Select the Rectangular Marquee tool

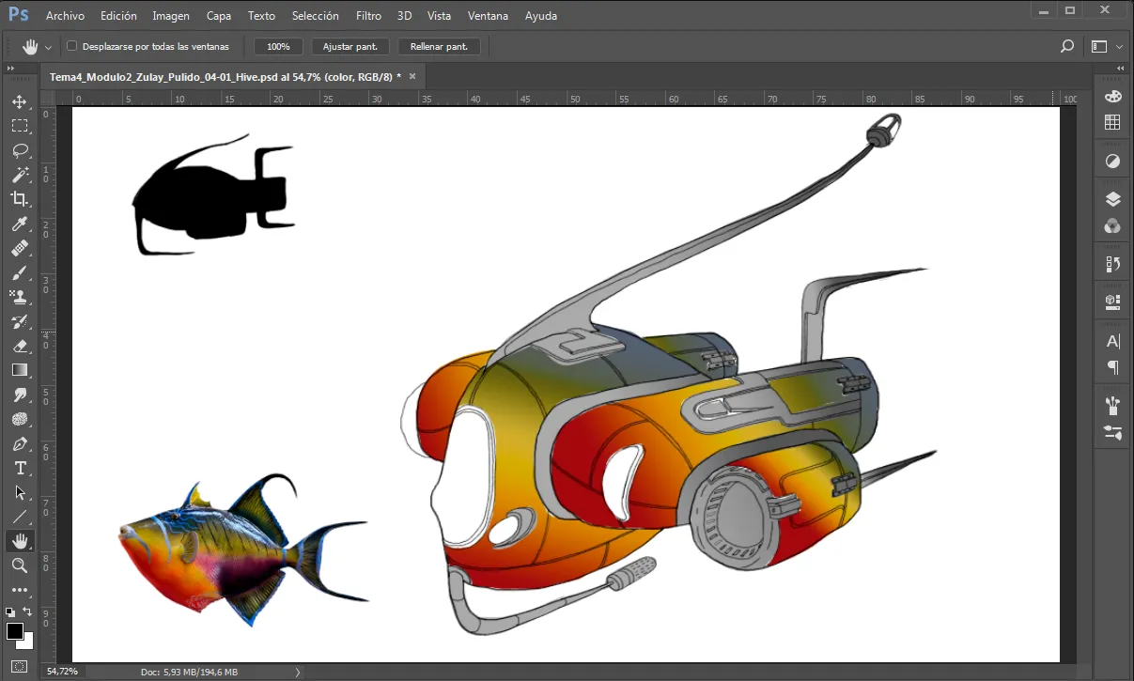tap(20, 126)
